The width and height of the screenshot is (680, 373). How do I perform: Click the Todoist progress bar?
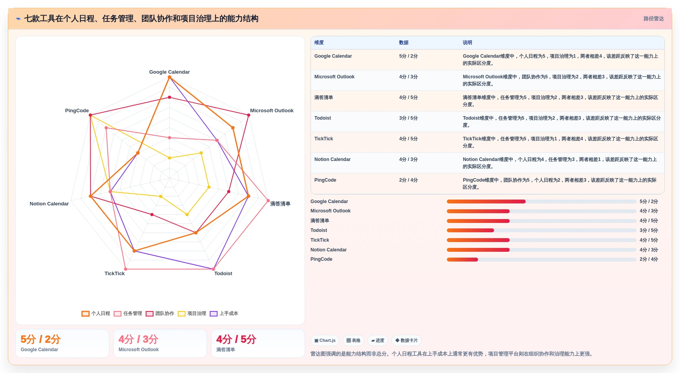(541, 230)
